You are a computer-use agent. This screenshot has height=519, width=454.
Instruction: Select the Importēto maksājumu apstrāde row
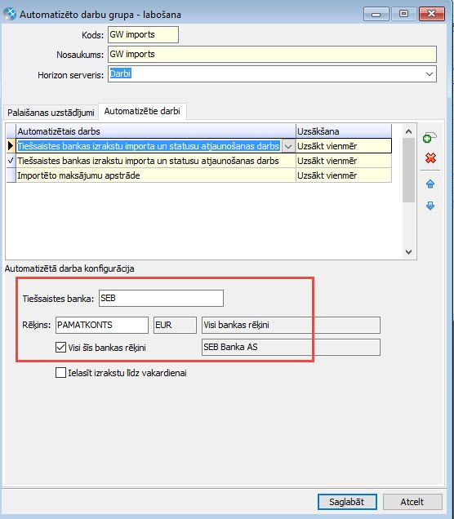tap(198, 175)
